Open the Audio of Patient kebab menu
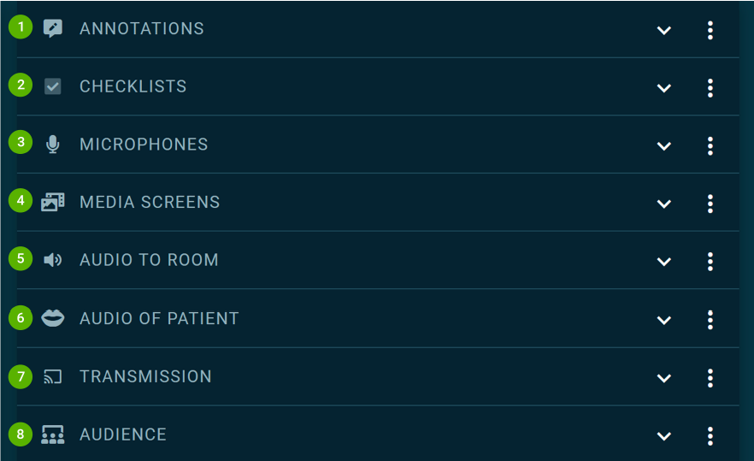 710,320
